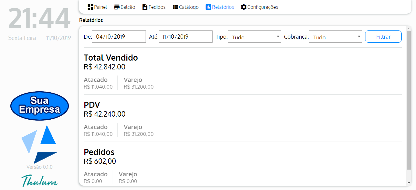Open the Cobrança dropdown

335,37
